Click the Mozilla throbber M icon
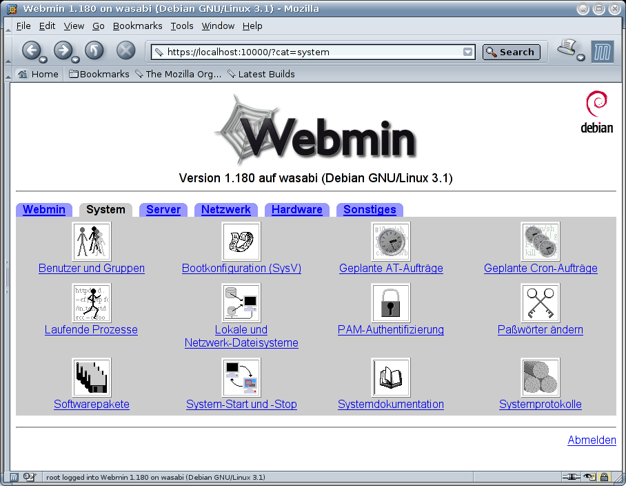 602,52
